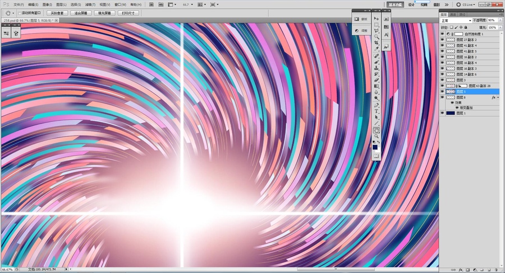Select the Hand tool in toolbox

click(x=376, y=130)
